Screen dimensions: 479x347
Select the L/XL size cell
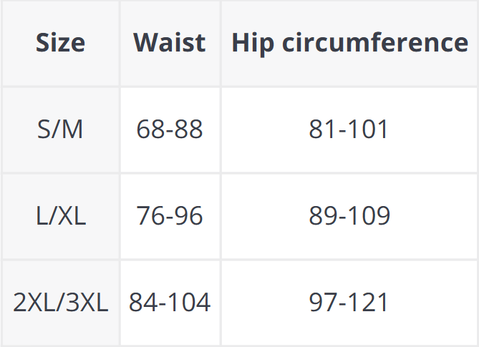pyautogui.click(x=60, y=215)
